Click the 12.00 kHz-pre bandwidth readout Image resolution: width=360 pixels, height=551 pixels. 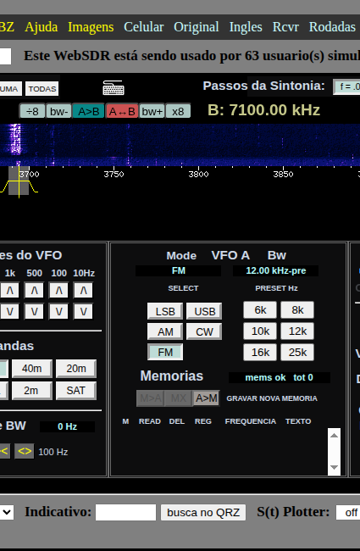275,271
